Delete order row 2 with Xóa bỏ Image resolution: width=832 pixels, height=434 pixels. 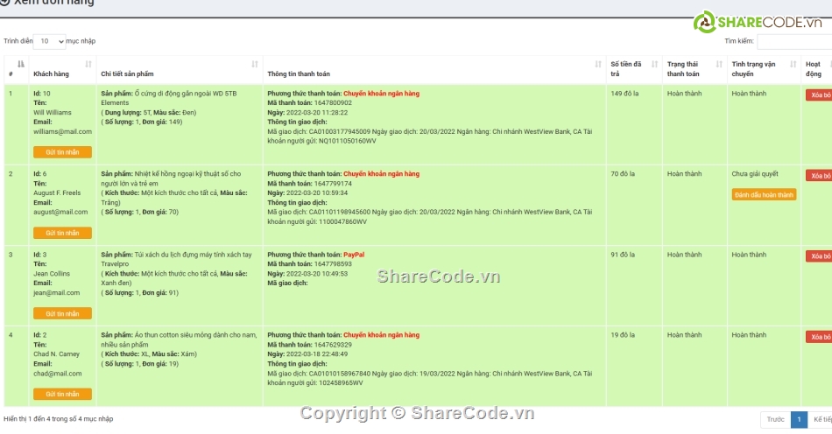tap(819, 175)
